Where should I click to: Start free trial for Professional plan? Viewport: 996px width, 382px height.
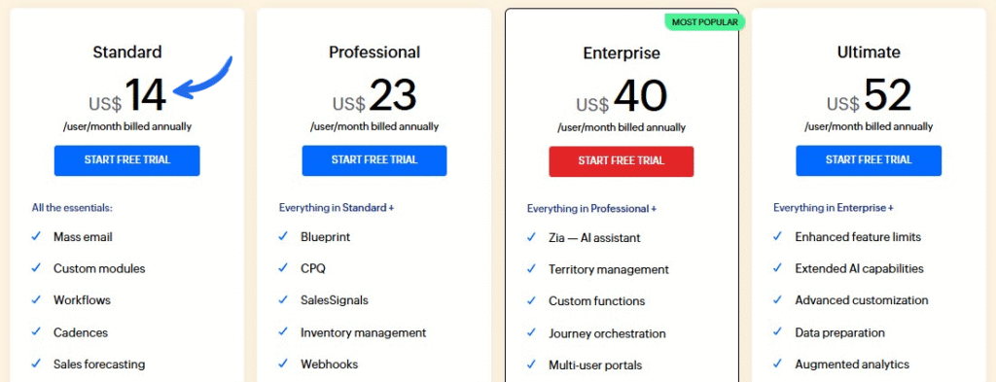click(374, 160)
